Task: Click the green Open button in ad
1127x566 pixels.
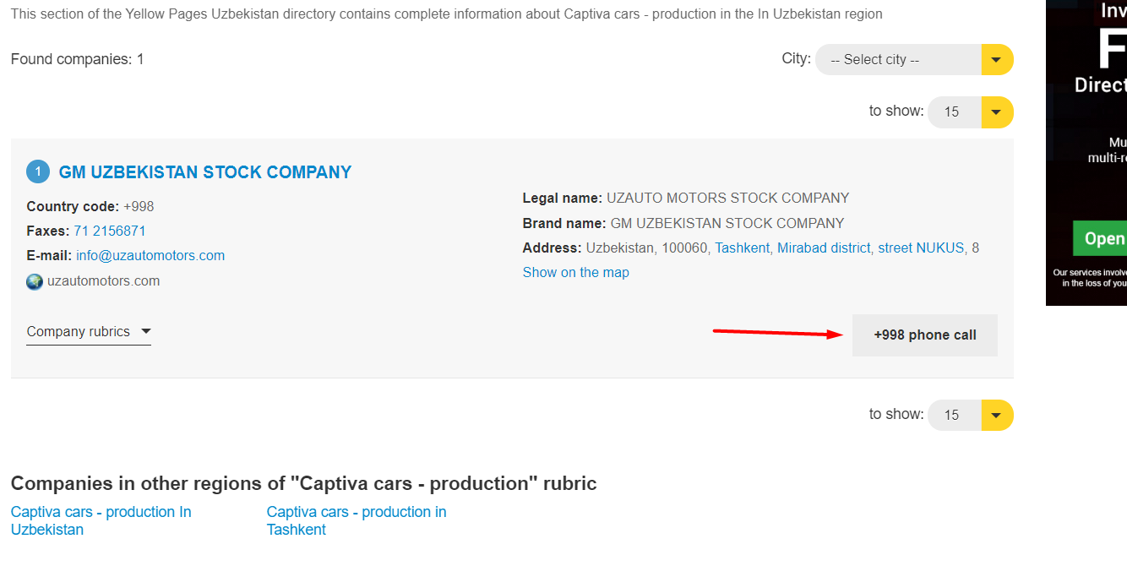Action: tap(1100, 238)
